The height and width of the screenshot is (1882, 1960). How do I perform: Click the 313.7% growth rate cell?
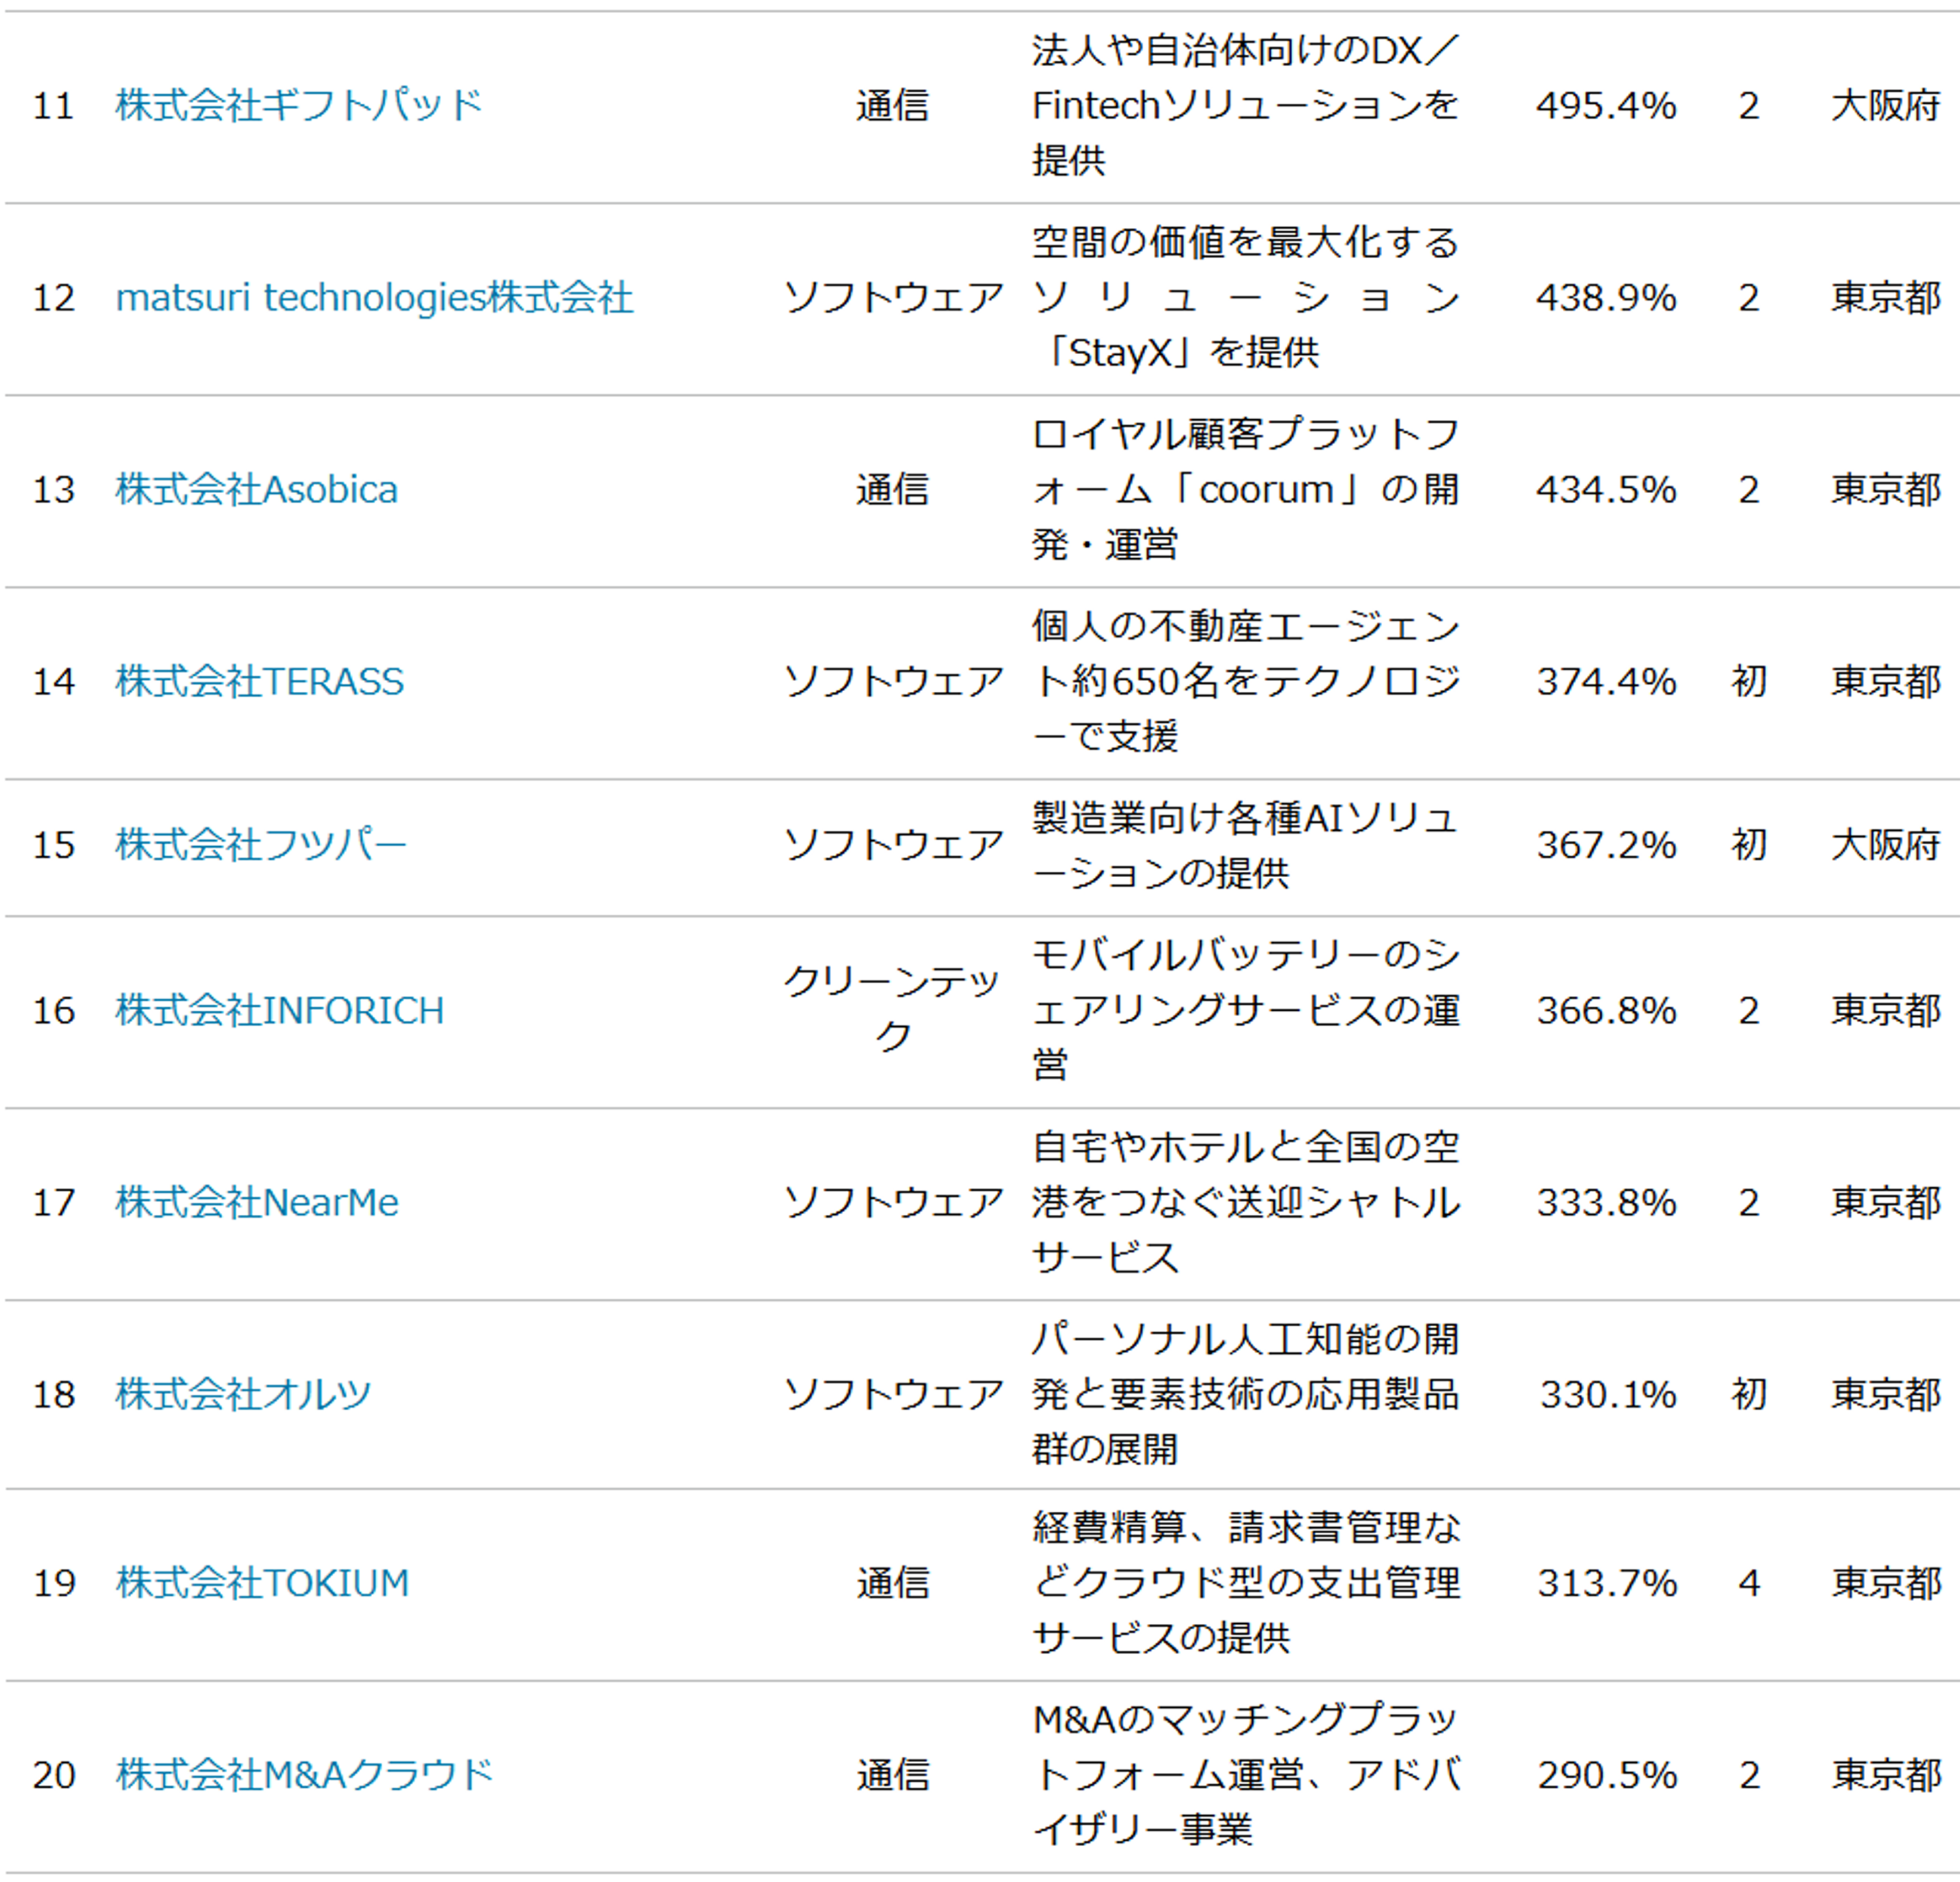(1606, 1583)
